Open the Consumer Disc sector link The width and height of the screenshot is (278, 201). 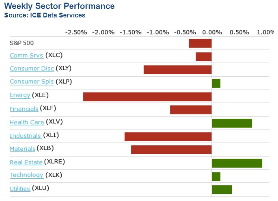32,69
